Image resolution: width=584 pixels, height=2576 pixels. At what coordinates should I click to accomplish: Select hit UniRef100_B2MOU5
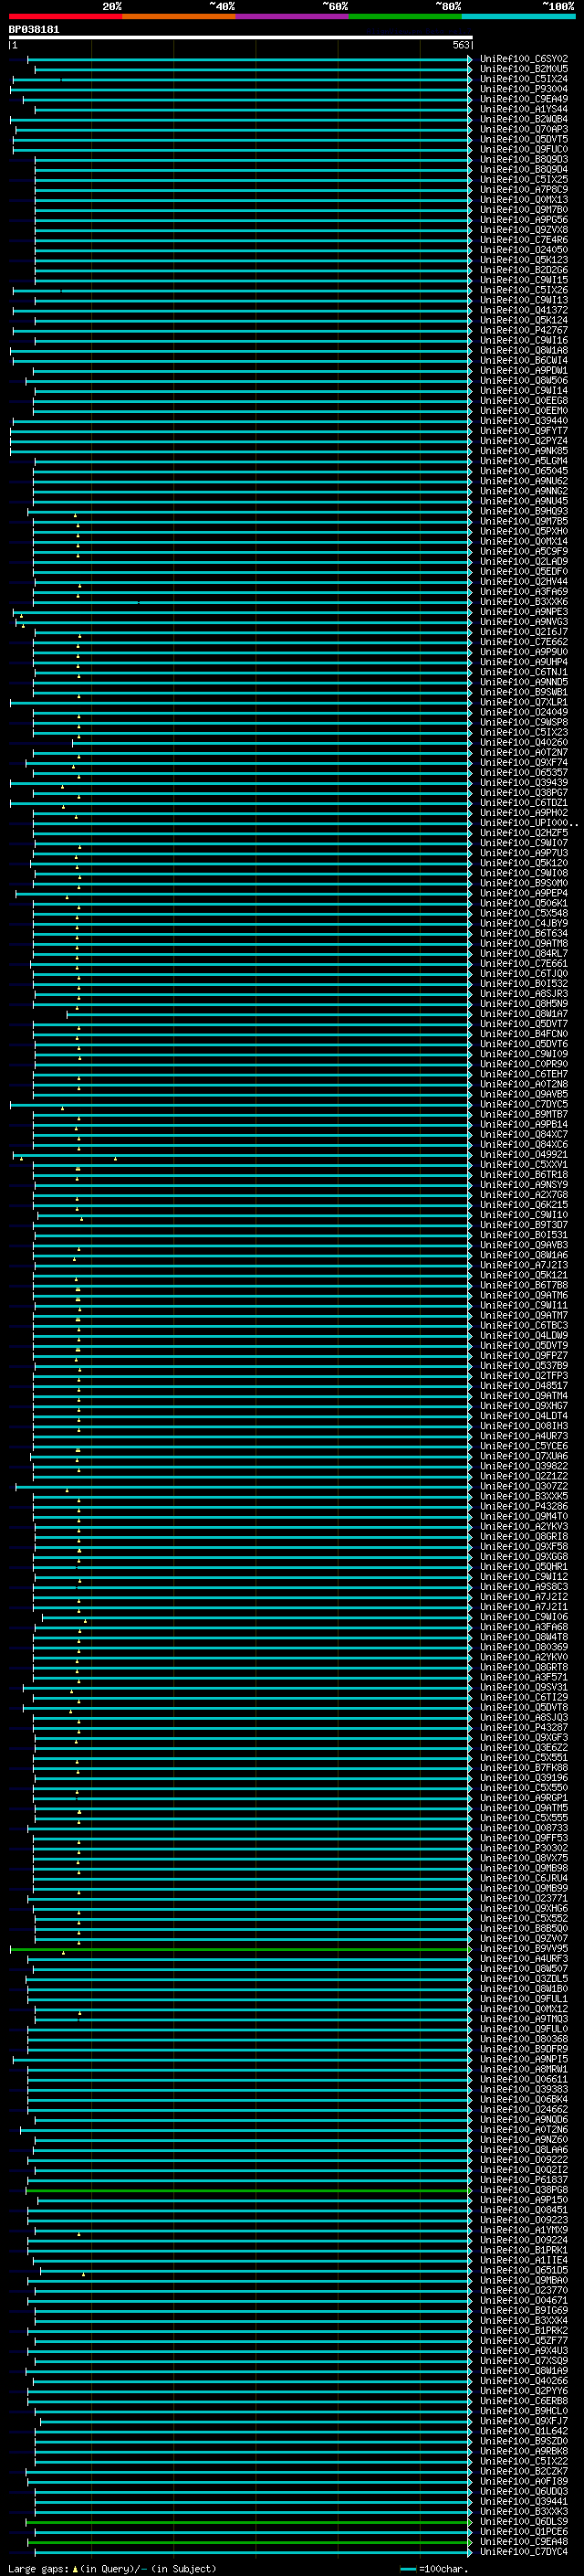pyautogui.click(x=524, y=69)
